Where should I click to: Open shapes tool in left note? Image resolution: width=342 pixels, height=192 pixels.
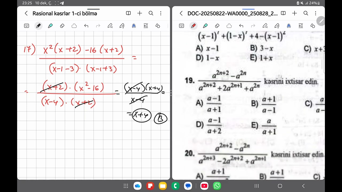click(158, 26)
